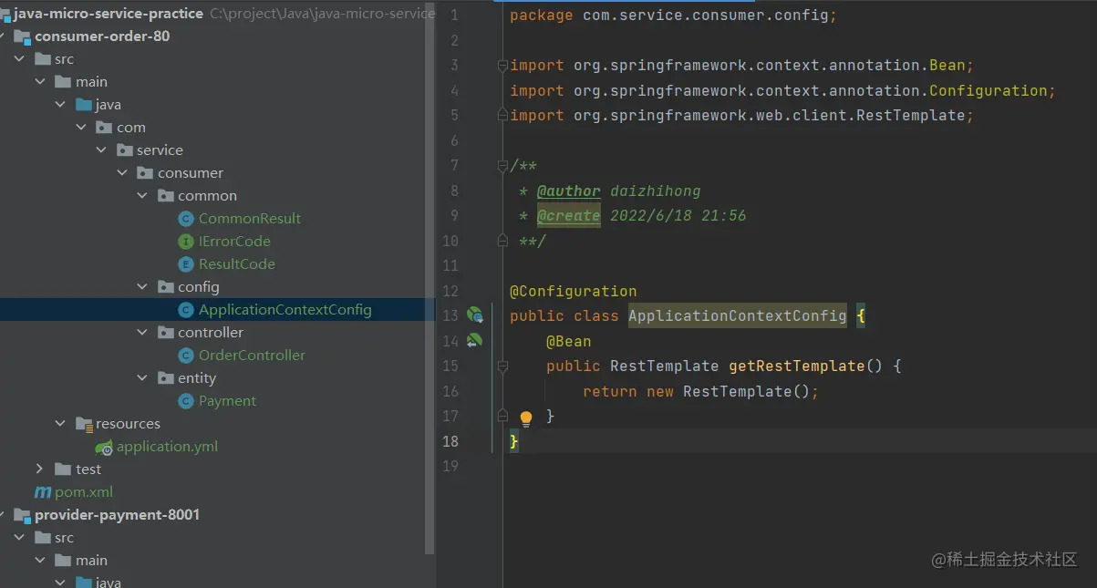Click Spring bean gutter icon on line 13

coord(474,315)
